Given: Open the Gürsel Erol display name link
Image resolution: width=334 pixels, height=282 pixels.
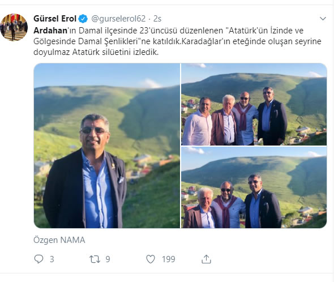Looking at the screenshot, I should coord(55,19).
